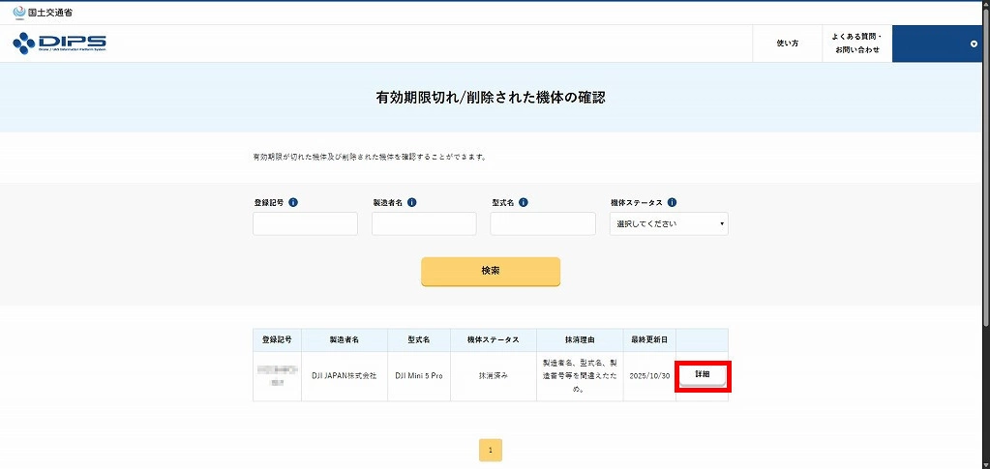Open the 使い方 menu item
Viewport: 990px width, 469px height.
787,44
